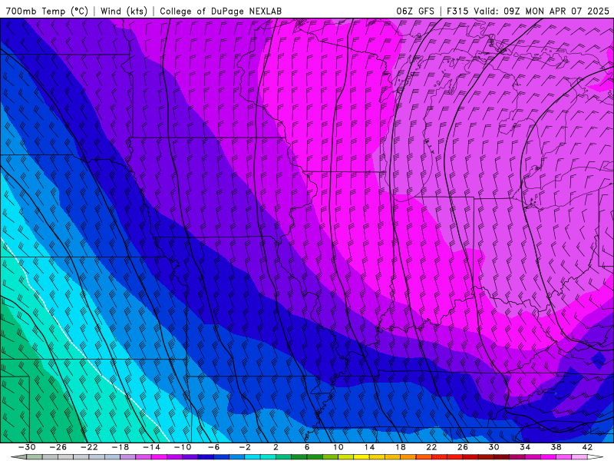The height and width of the screenshot is (461, 614).
Task: Click the -14 color scale label
Action: pos(151,447)
